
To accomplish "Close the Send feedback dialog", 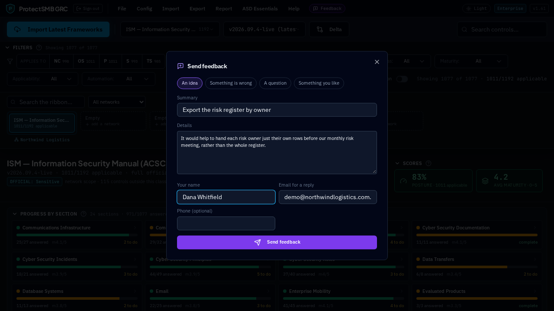I will click(377, 62).
